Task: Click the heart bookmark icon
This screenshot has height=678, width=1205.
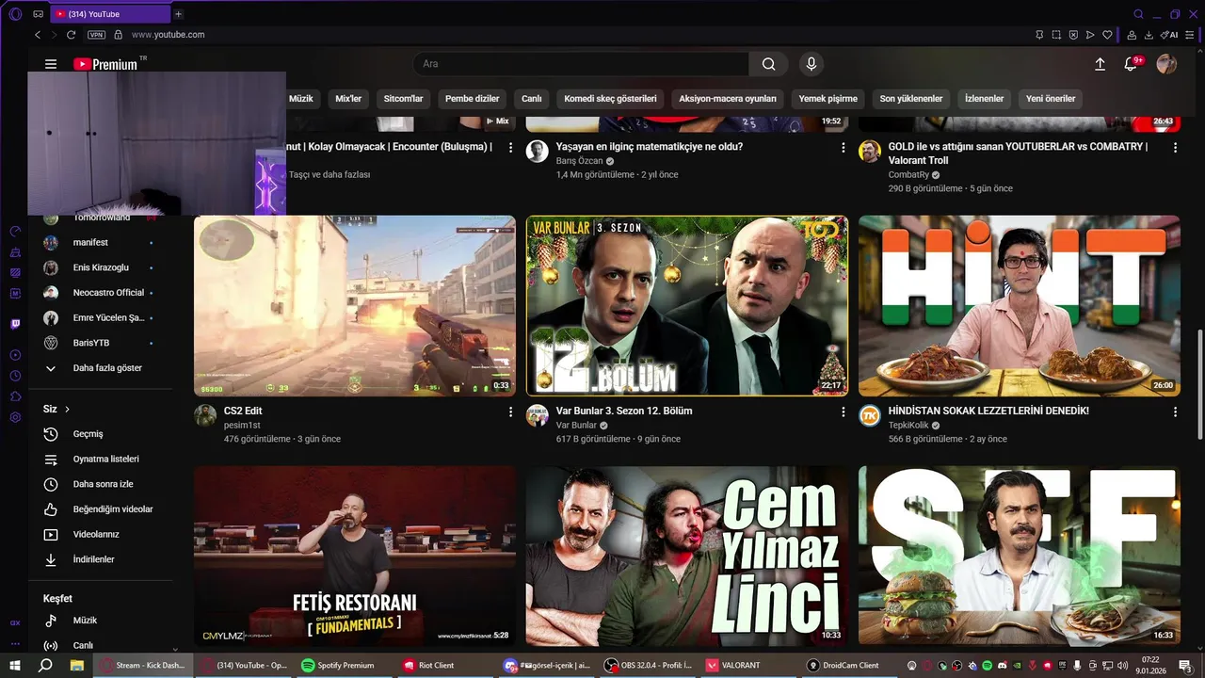Action: [1107, 35]
